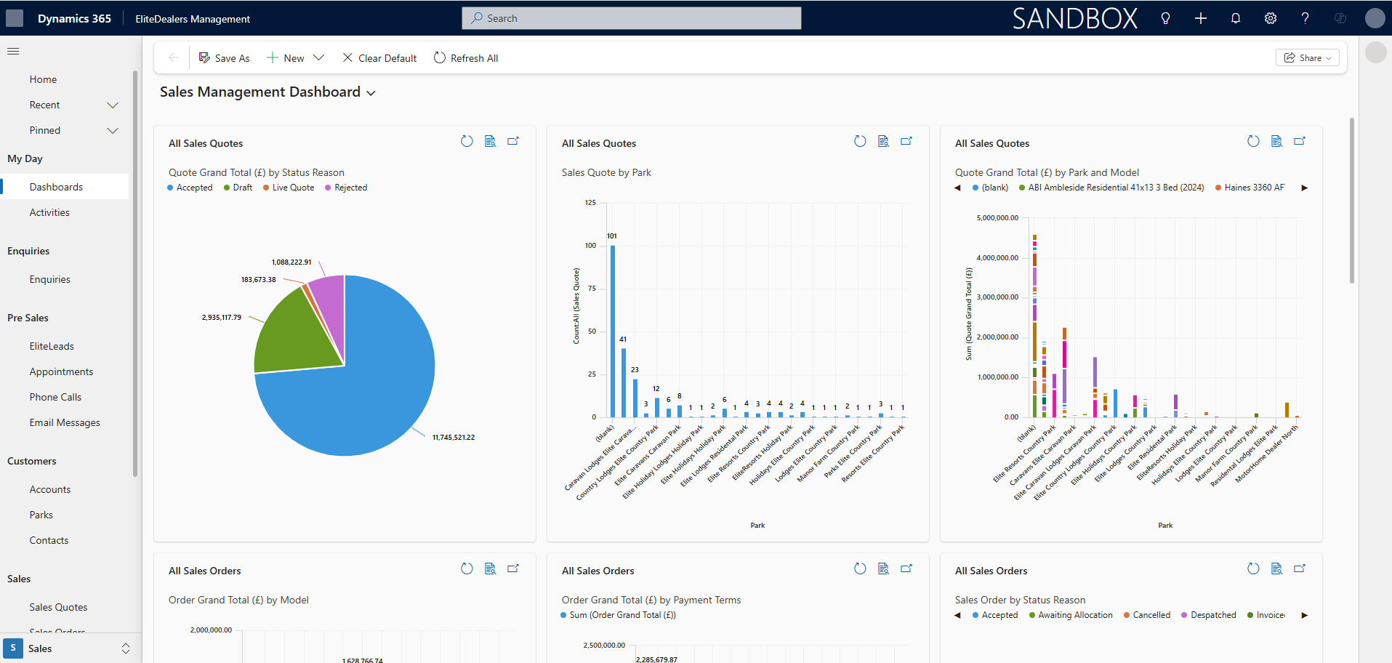The height and width of the screenshot is (663, 1392).
Task: Expand the Status Reason pie chart
Action: pyautogui.click(x=513, y=141)
